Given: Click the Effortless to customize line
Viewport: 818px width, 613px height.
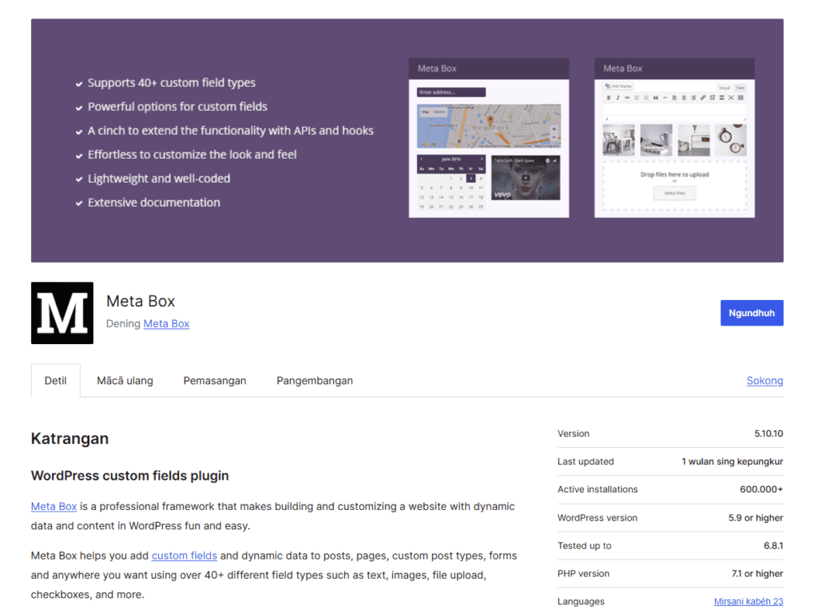Looking at the screenshot, I should 192,155.
